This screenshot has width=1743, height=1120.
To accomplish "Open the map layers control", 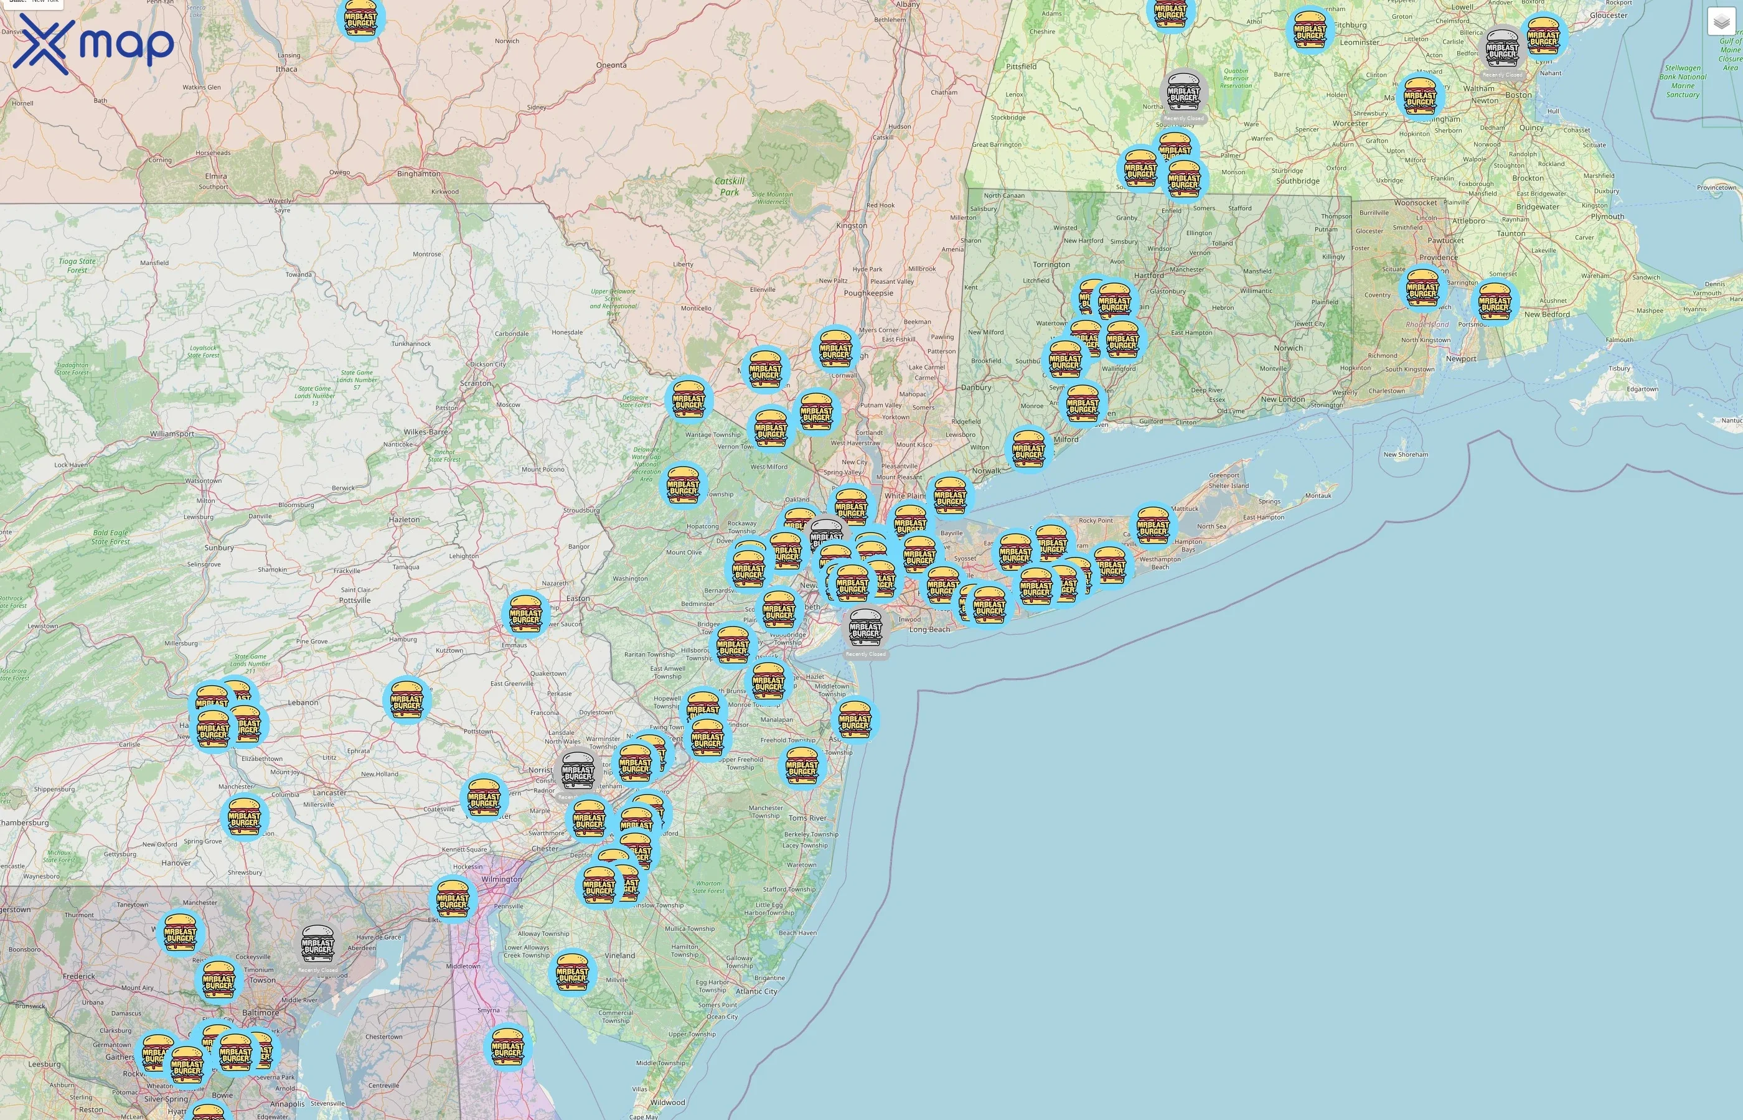I will pos(1721,22).
